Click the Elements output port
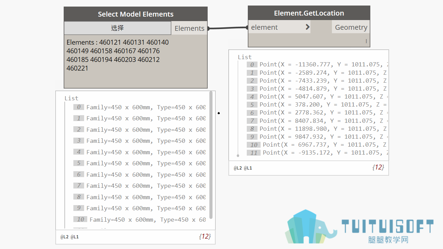This screenshot has width=443, height=249. [189, 28]
